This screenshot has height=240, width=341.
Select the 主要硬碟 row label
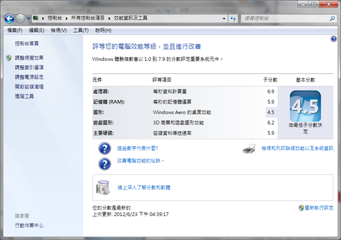pyautogui.click(x=103, y=133)
